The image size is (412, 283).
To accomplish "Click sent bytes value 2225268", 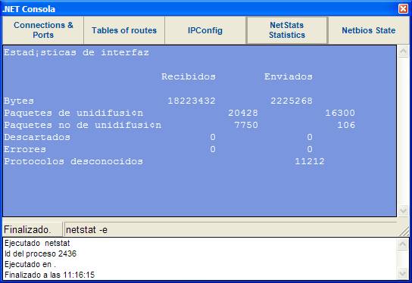I will pyautogui.click(x=292, y=101).
